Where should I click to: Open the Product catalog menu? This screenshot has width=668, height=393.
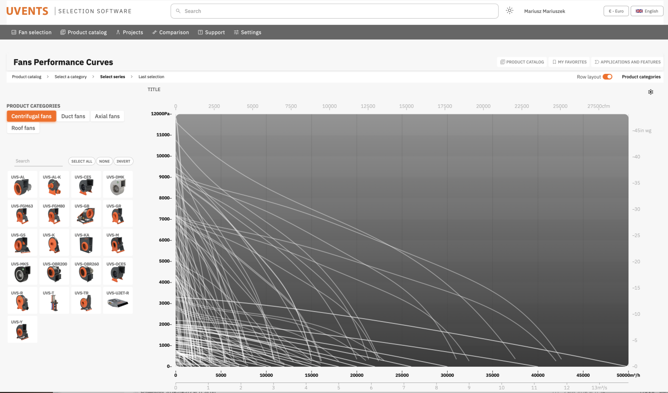pos(83,32)
